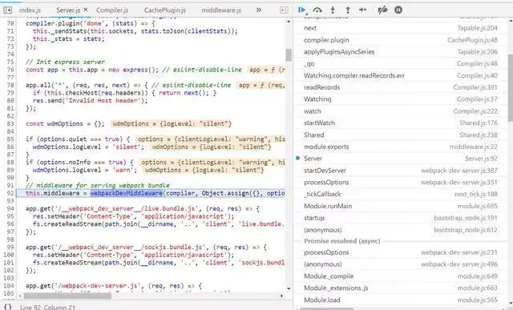
Task: Open the CachePlugin.js tab
Action: pos(165,10)
